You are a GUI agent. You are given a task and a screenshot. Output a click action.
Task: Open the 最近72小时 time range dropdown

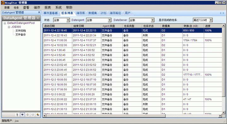pyautogui.click(x=211, y=20)
